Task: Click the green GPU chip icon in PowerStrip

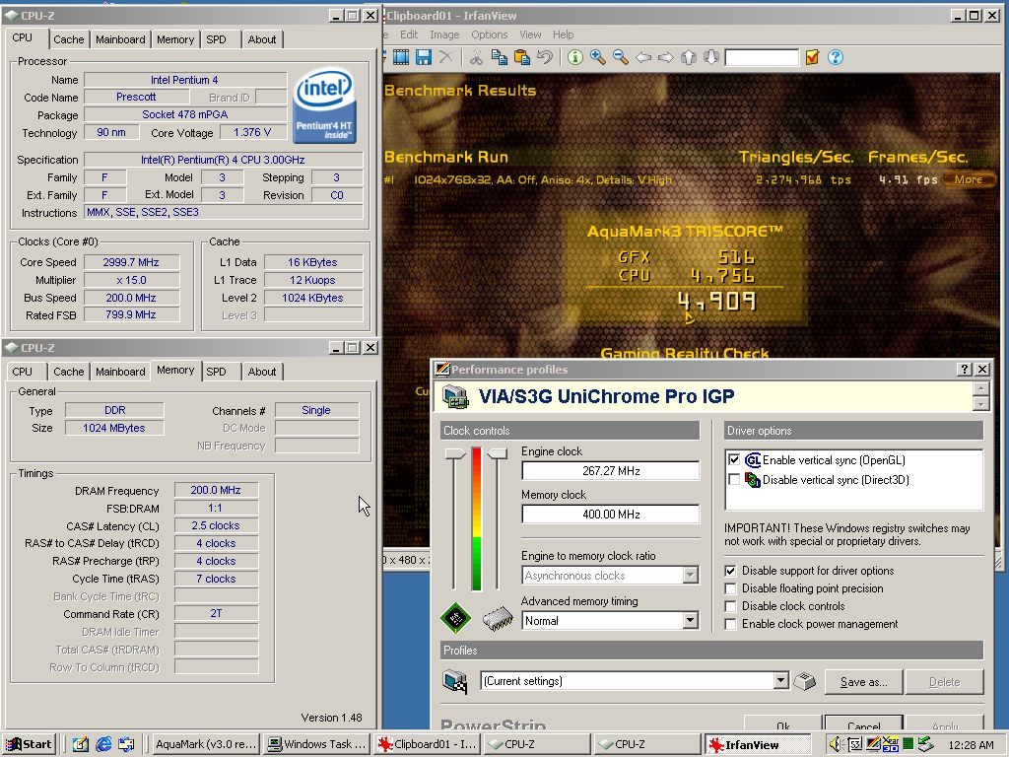Action: pyautogui.click(x=455, y=619)
